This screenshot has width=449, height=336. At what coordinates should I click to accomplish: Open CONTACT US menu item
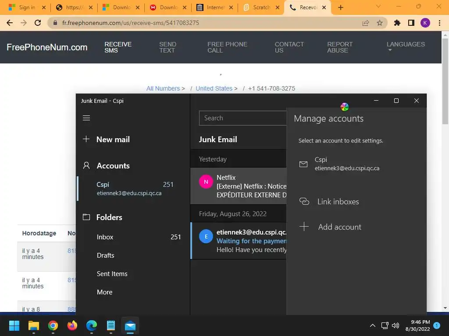pyautogui.click(x=289, y=47)
